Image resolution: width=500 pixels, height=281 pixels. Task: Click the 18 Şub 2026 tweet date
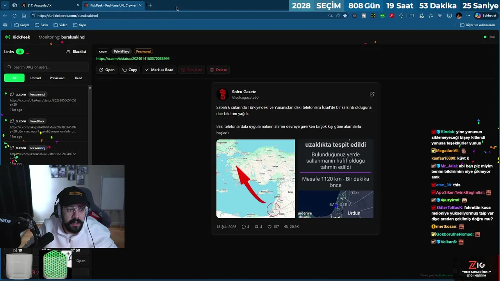227,227
